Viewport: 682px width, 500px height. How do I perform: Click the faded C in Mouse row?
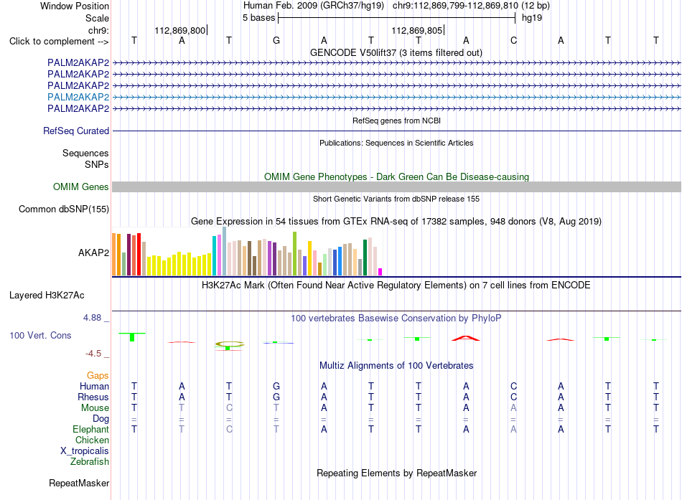[x=229, y=408]
